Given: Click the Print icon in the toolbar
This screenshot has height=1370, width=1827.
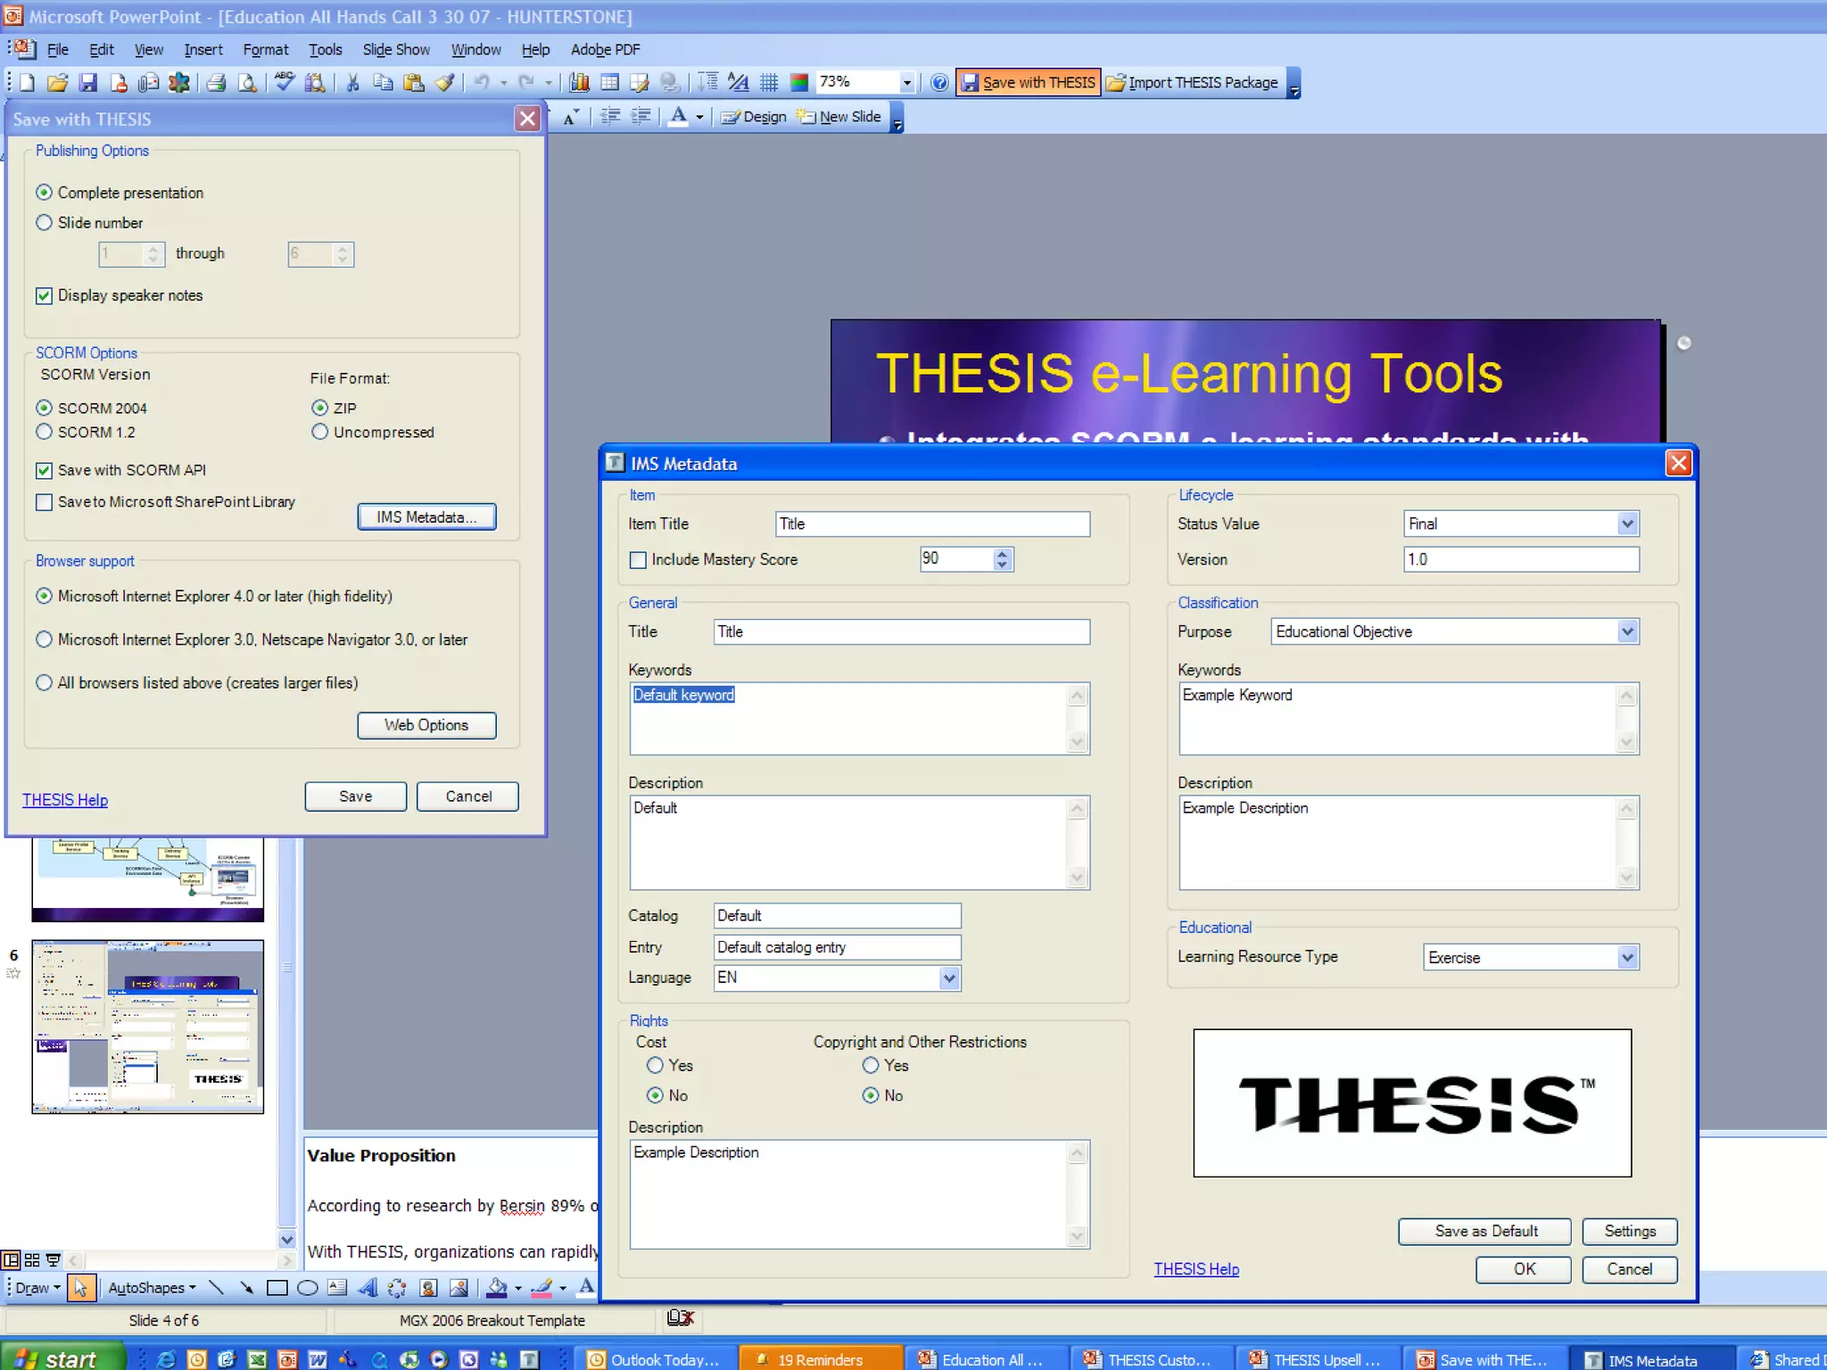Looking at the screenshot, I should [x=216, y=82].
